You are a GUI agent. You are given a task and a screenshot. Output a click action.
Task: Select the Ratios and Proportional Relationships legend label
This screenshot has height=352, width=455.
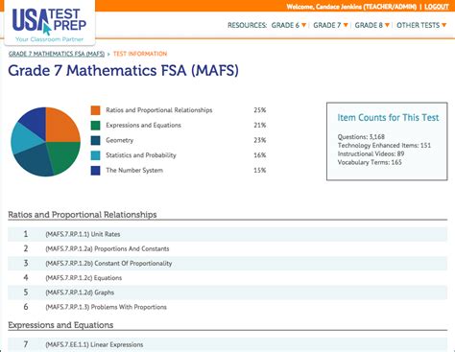pos(159,110)
